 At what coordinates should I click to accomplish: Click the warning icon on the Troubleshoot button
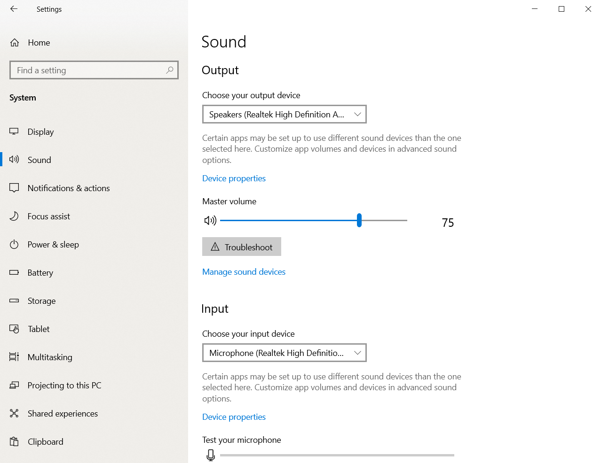click(x=216, y=247)
